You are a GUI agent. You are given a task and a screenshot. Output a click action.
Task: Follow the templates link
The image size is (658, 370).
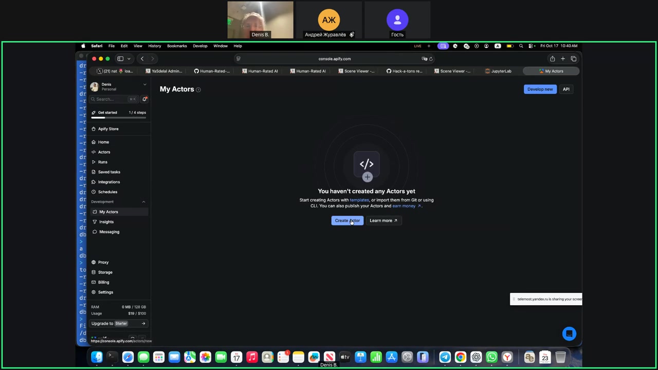[359, 200]
